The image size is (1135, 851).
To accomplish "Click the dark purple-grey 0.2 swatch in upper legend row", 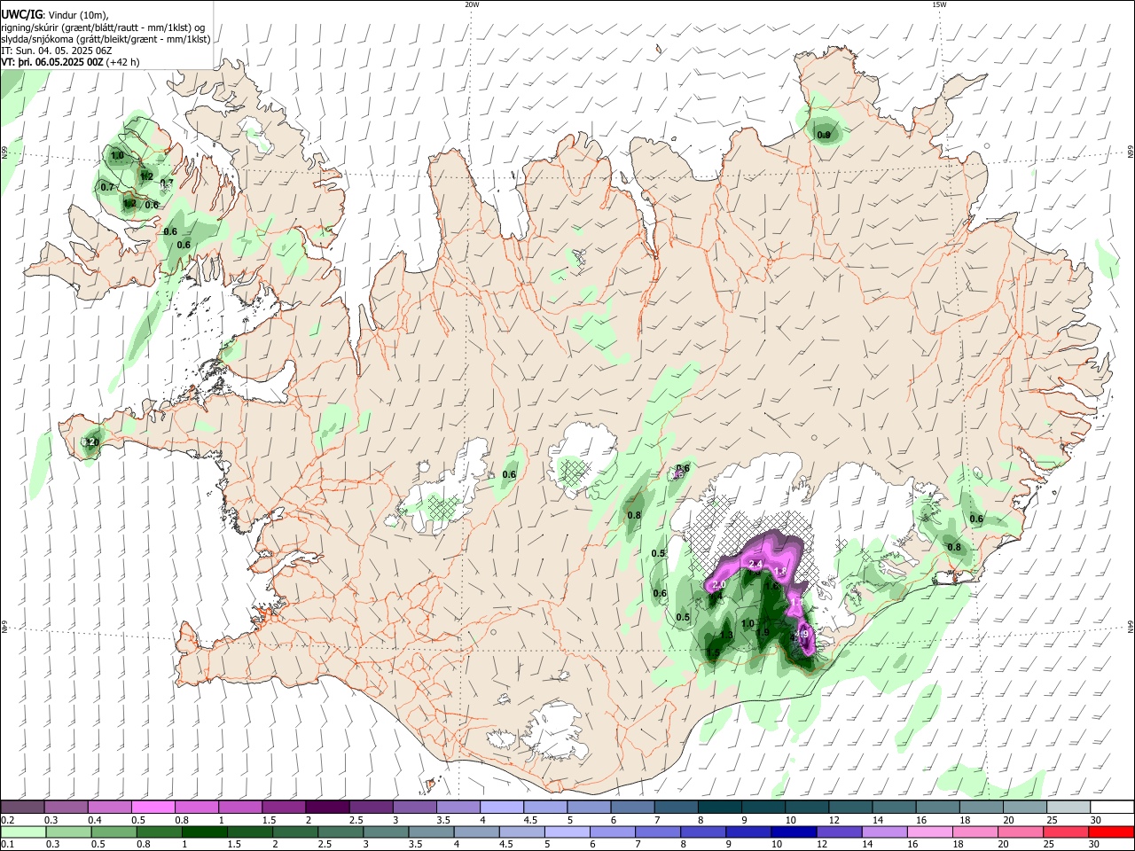I will point(22,808).
